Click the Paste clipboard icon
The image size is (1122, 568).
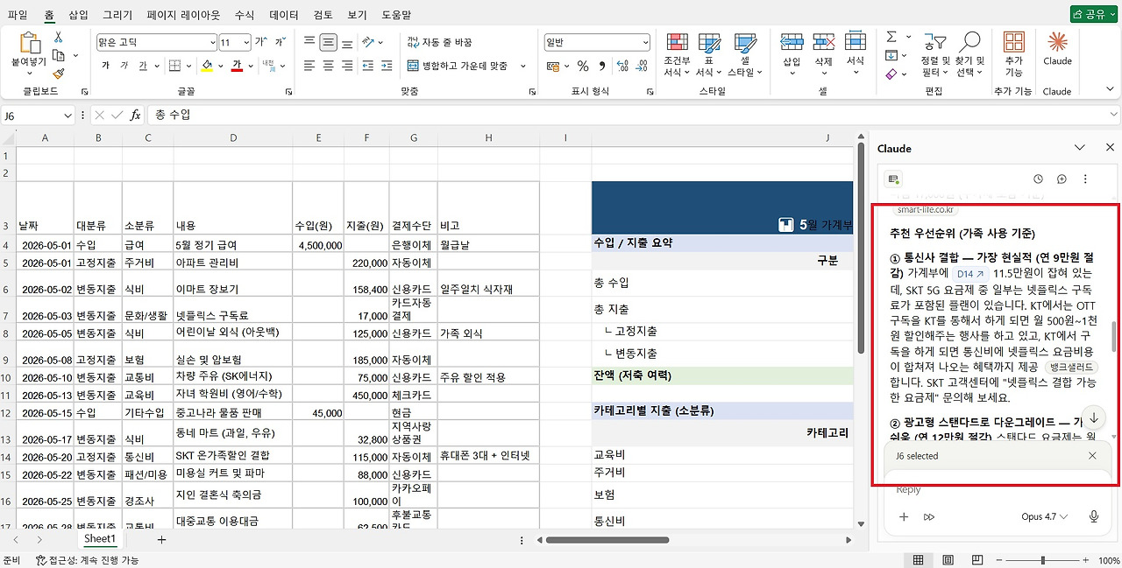(29, 44)
